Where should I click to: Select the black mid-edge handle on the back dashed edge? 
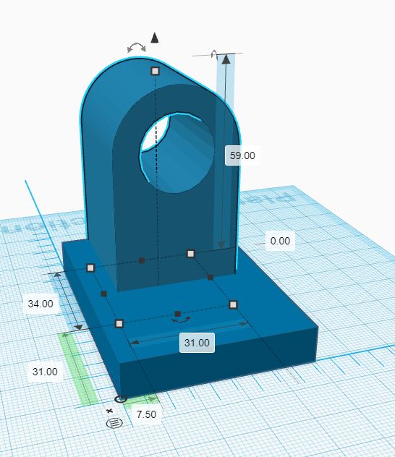click(x=142, y=260)
